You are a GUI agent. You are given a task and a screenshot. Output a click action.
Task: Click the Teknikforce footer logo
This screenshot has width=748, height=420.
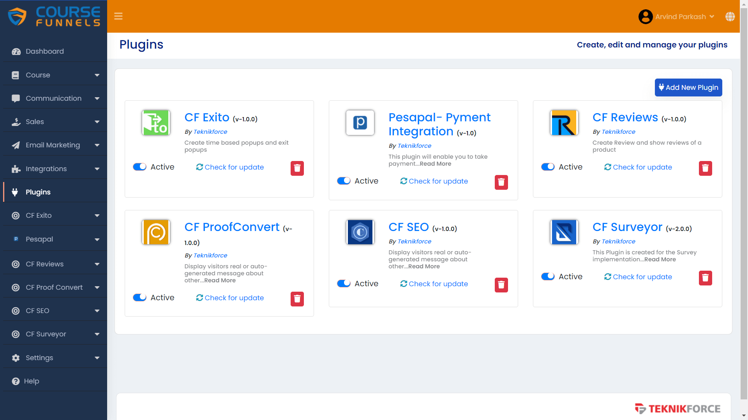[677, 409]
